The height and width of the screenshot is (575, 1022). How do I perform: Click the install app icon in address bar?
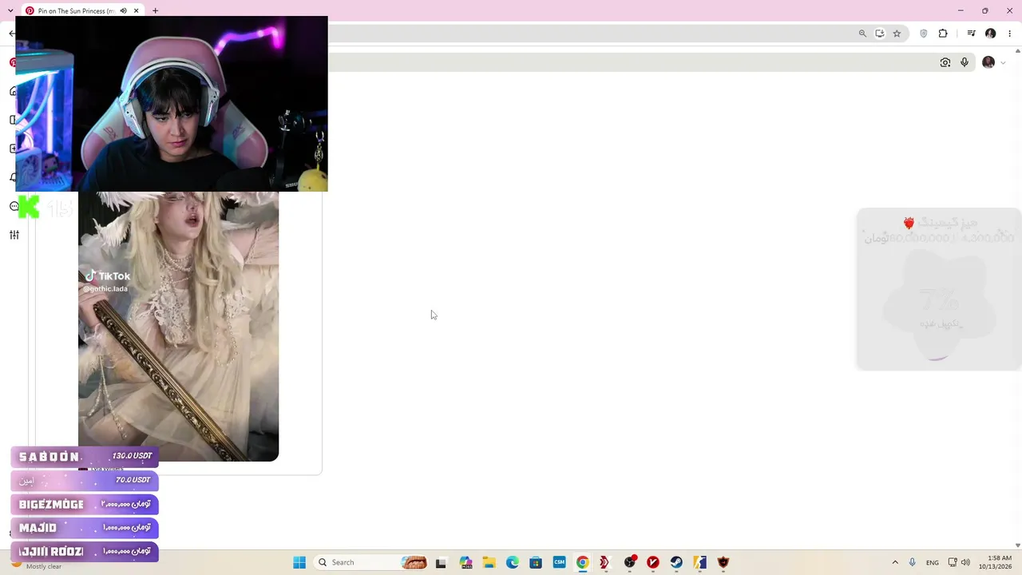click(879, 34)
